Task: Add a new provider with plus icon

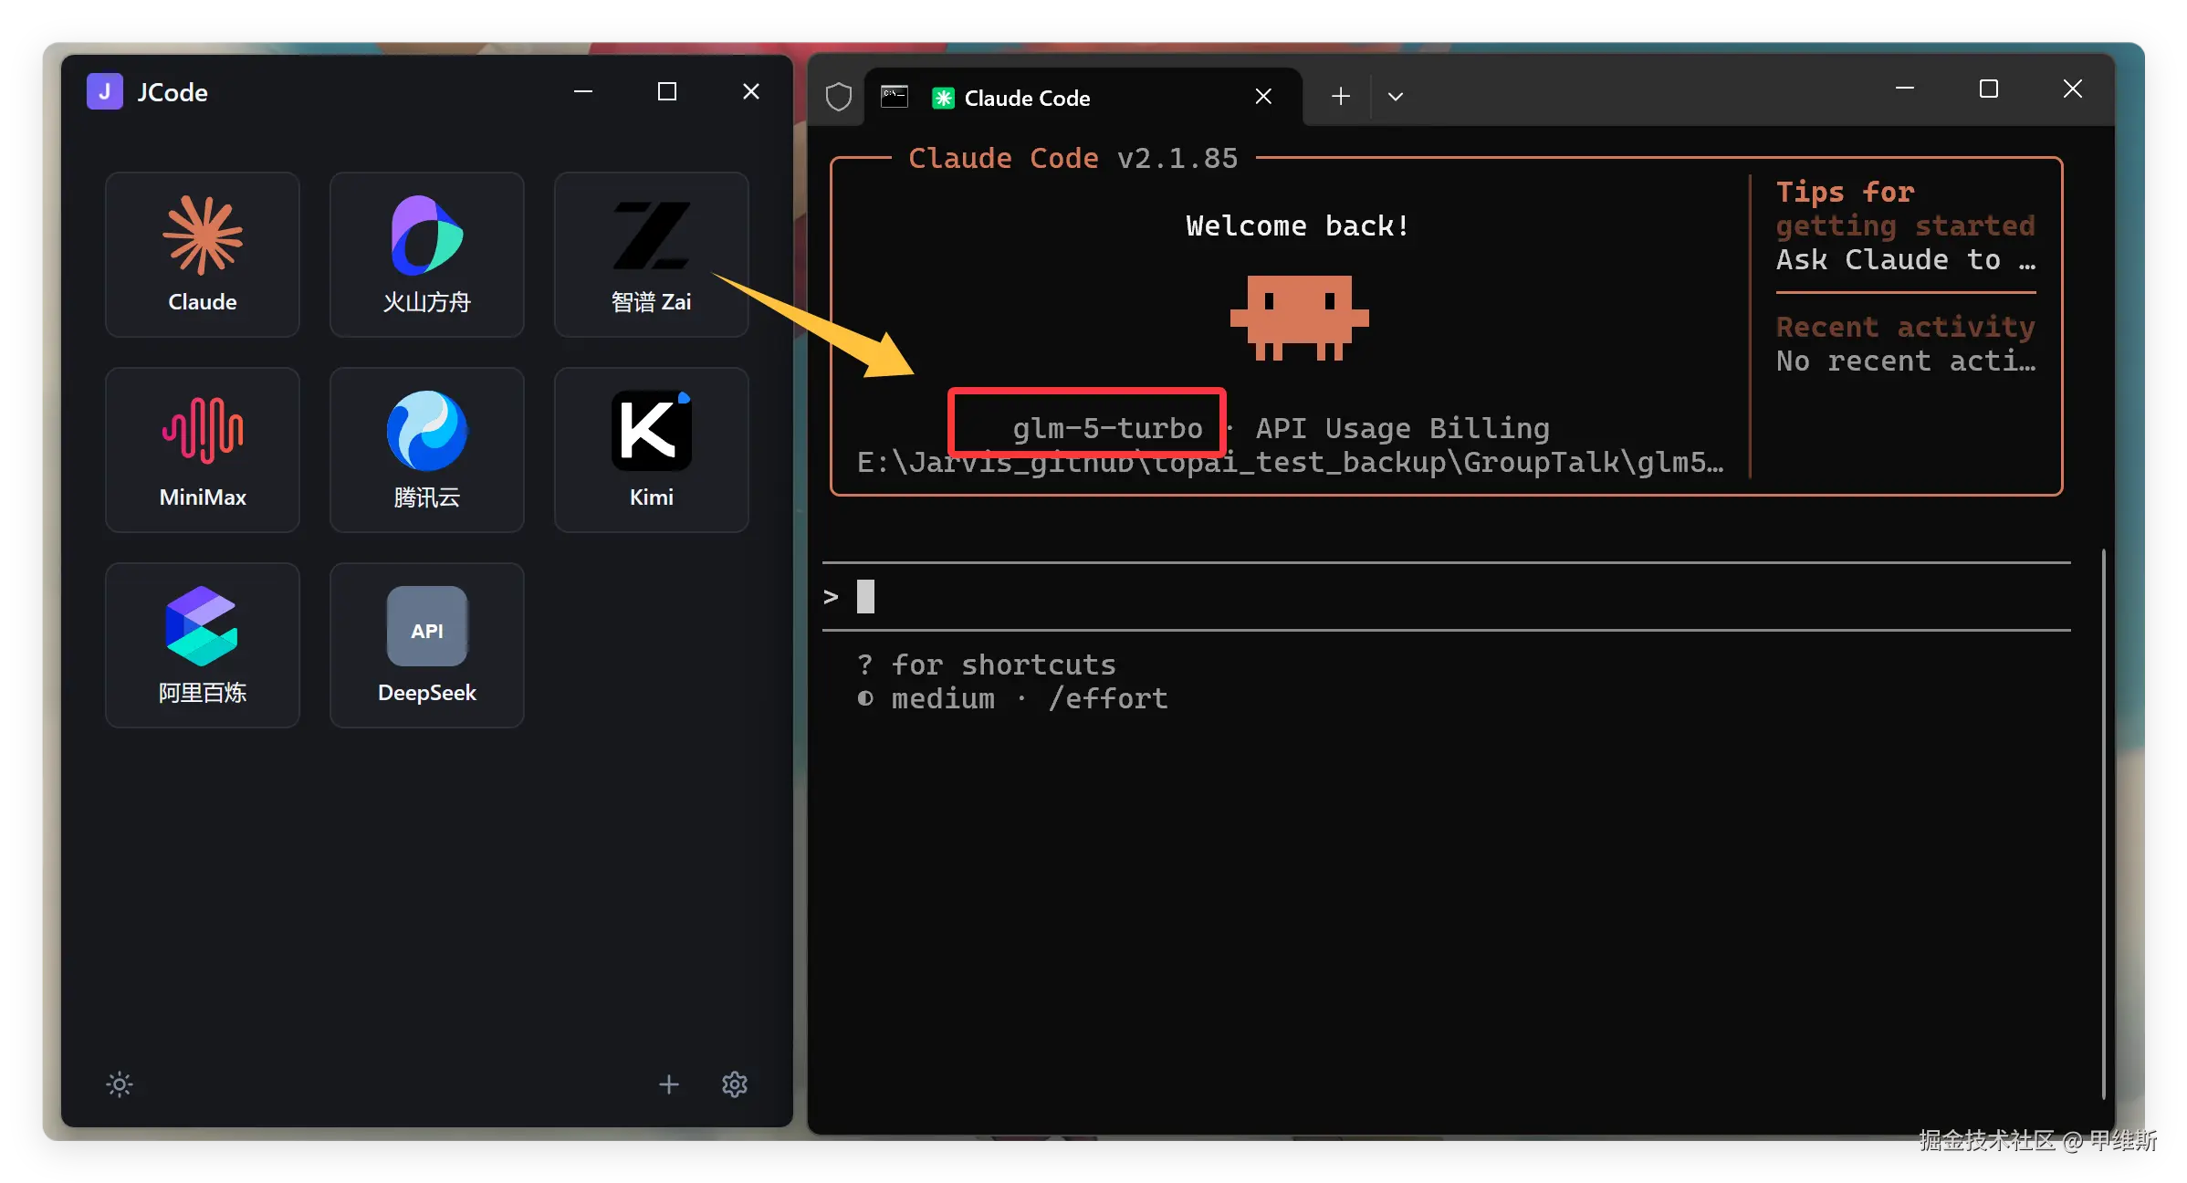Action: click(x=669, y=1084)
